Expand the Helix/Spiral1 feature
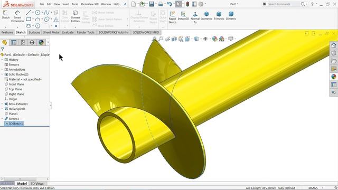The width and height of the screenshot is (338, 190). pos(2,109)
